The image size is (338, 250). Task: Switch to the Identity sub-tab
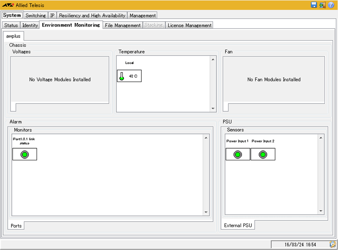tap(30, 25)
